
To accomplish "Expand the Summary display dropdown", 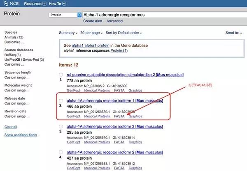I will tap(68, 33).
